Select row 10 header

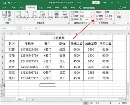[x=2, y=85]
